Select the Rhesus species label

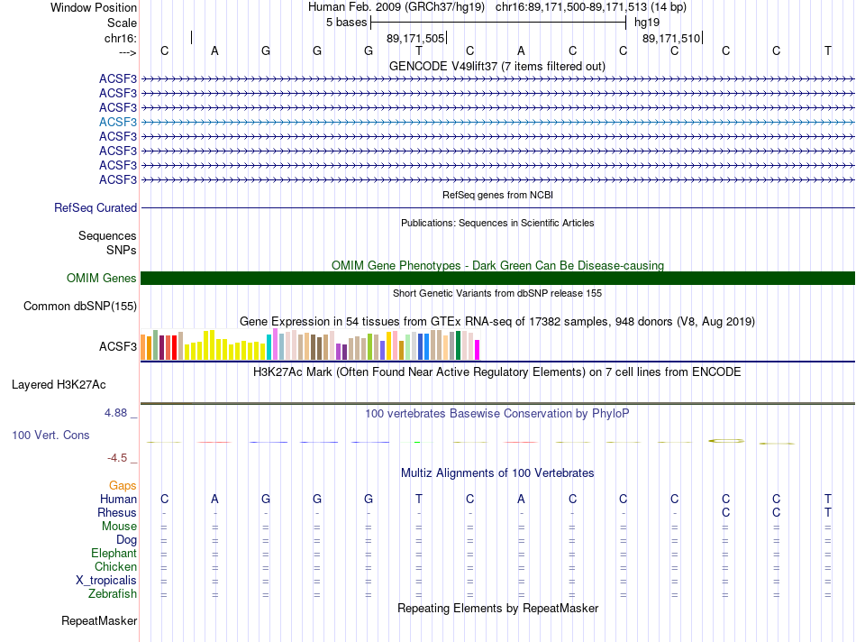coord(117,512)
